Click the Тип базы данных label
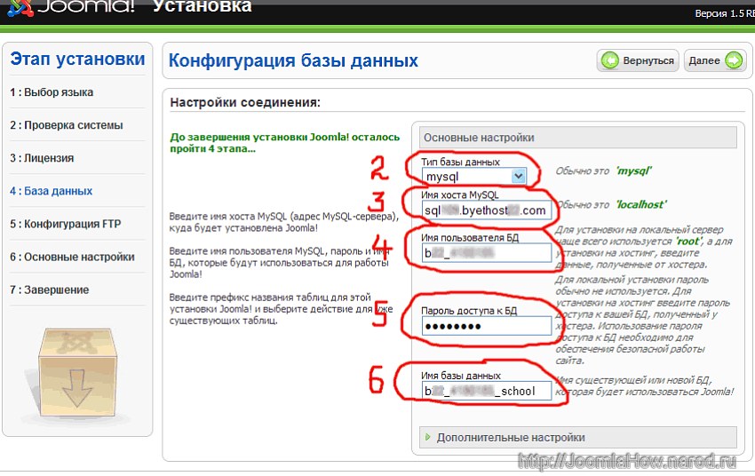Screen dimensions: 755x476 [x=460, y=162]
